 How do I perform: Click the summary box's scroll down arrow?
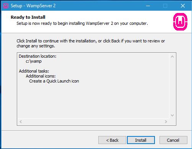pyautogui.click(x=172, y=115)
